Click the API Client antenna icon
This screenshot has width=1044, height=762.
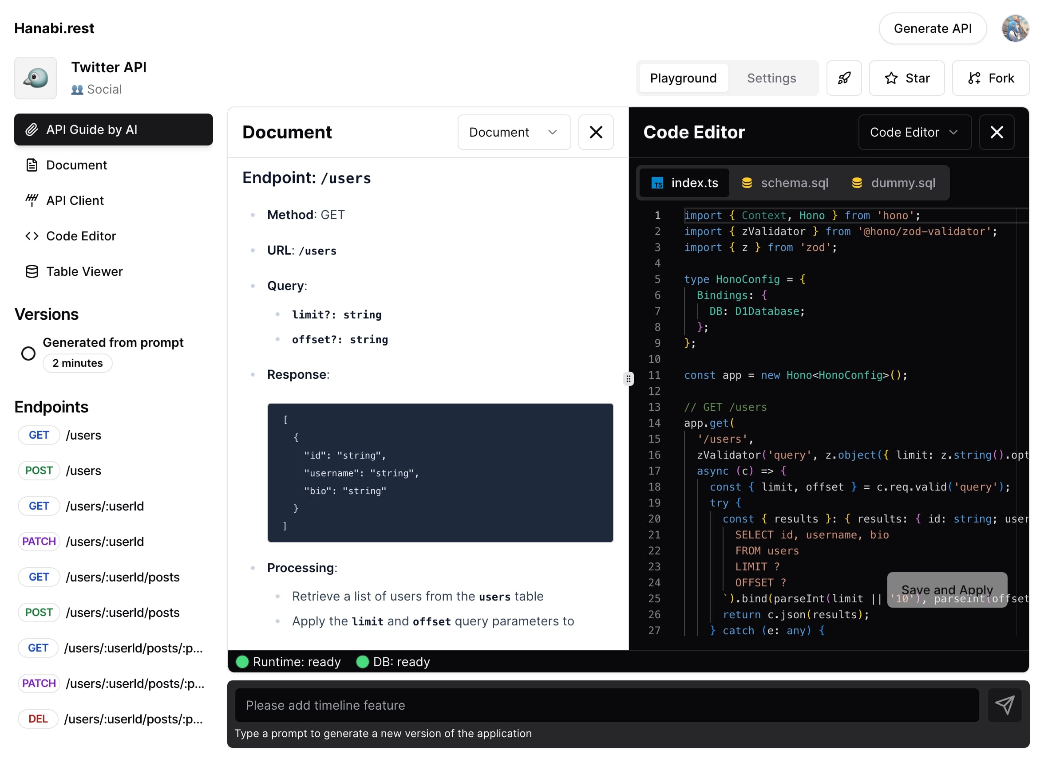click(32, 200)
